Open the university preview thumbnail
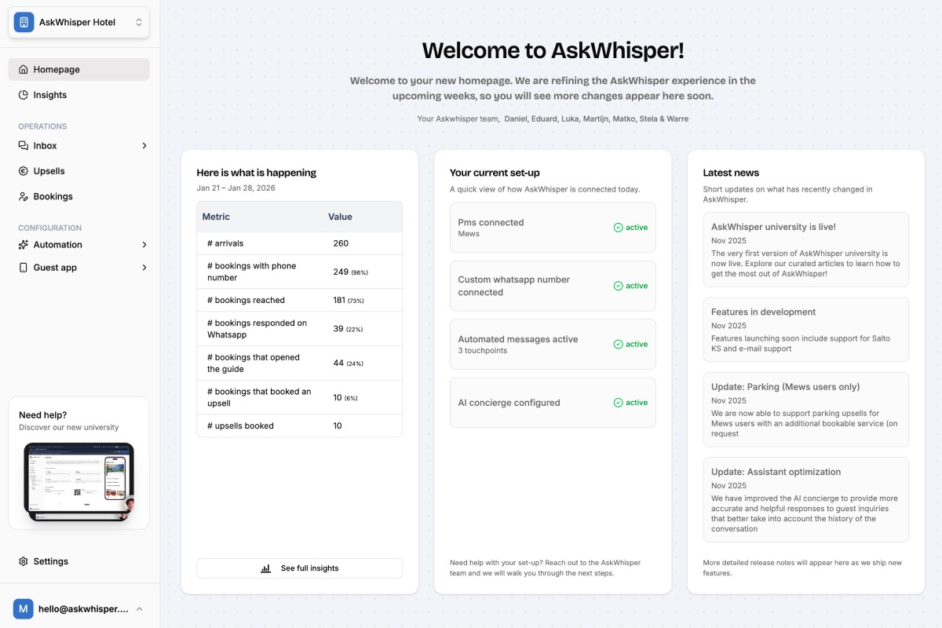The height and width of the screenshot is (628, 942). pos(78,482)
